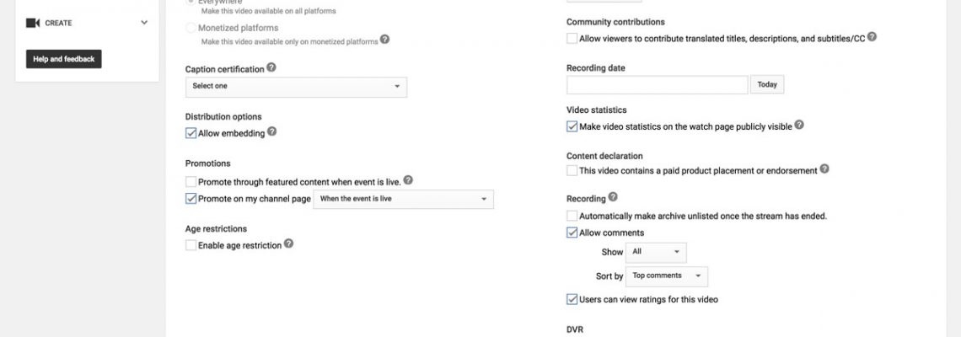Click the camera icon next to Create
This screenshot has width=961, height=337.
[33, 23]
